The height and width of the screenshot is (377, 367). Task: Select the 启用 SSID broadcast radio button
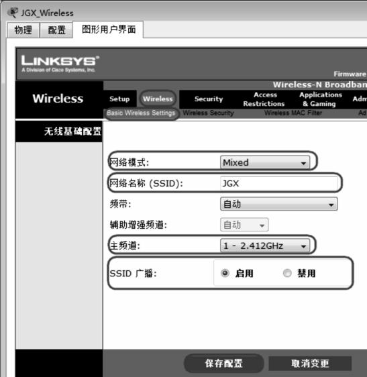coord(225,273)
